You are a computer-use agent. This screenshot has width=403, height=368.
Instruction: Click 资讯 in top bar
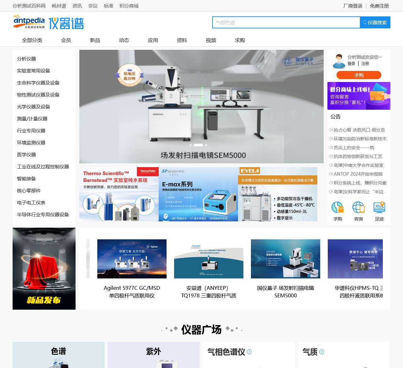[77, 6]
